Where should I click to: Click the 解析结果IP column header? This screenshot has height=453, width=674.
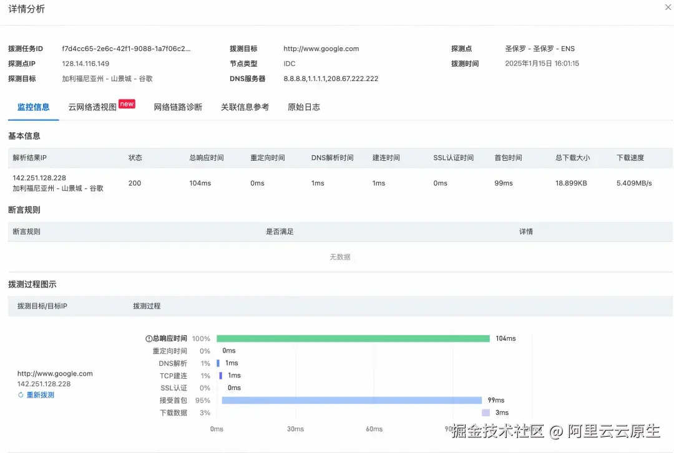30,158
